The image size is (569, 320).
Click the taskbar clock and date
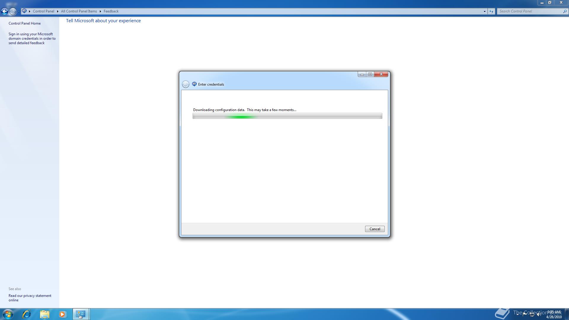[554, 314]
